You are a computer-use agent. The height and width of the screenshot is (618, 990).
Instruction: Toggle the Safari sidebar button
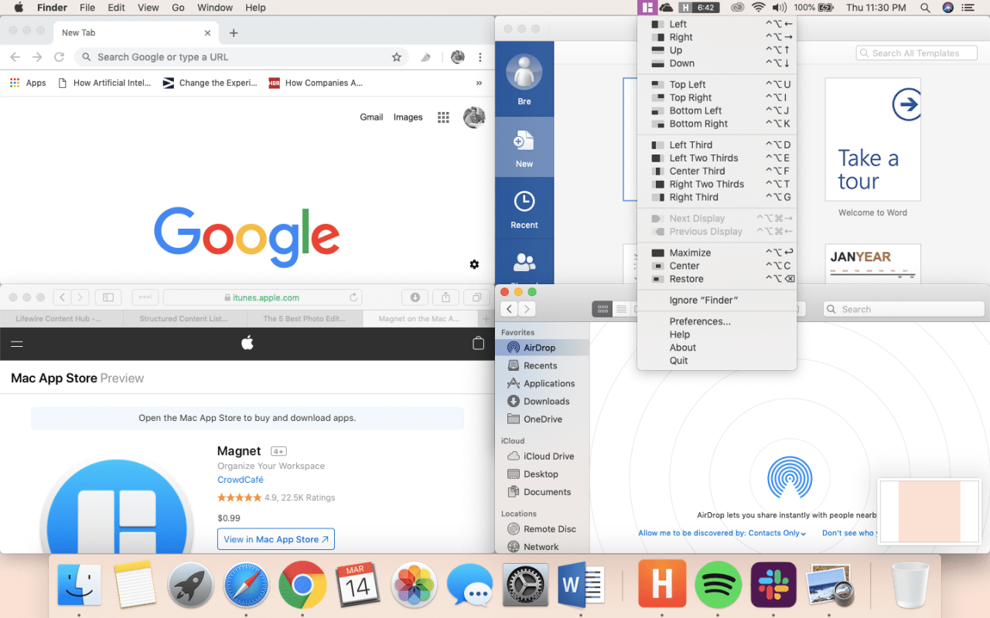pyautogui.click(x=108, y=297)
